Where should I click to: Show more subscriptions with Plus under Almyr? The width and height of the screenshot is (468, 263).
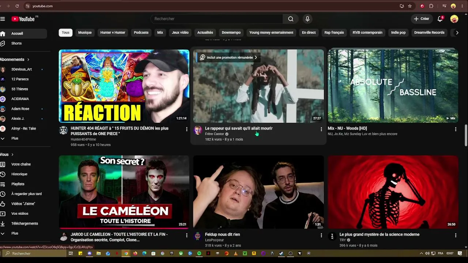tap(23, 138)
